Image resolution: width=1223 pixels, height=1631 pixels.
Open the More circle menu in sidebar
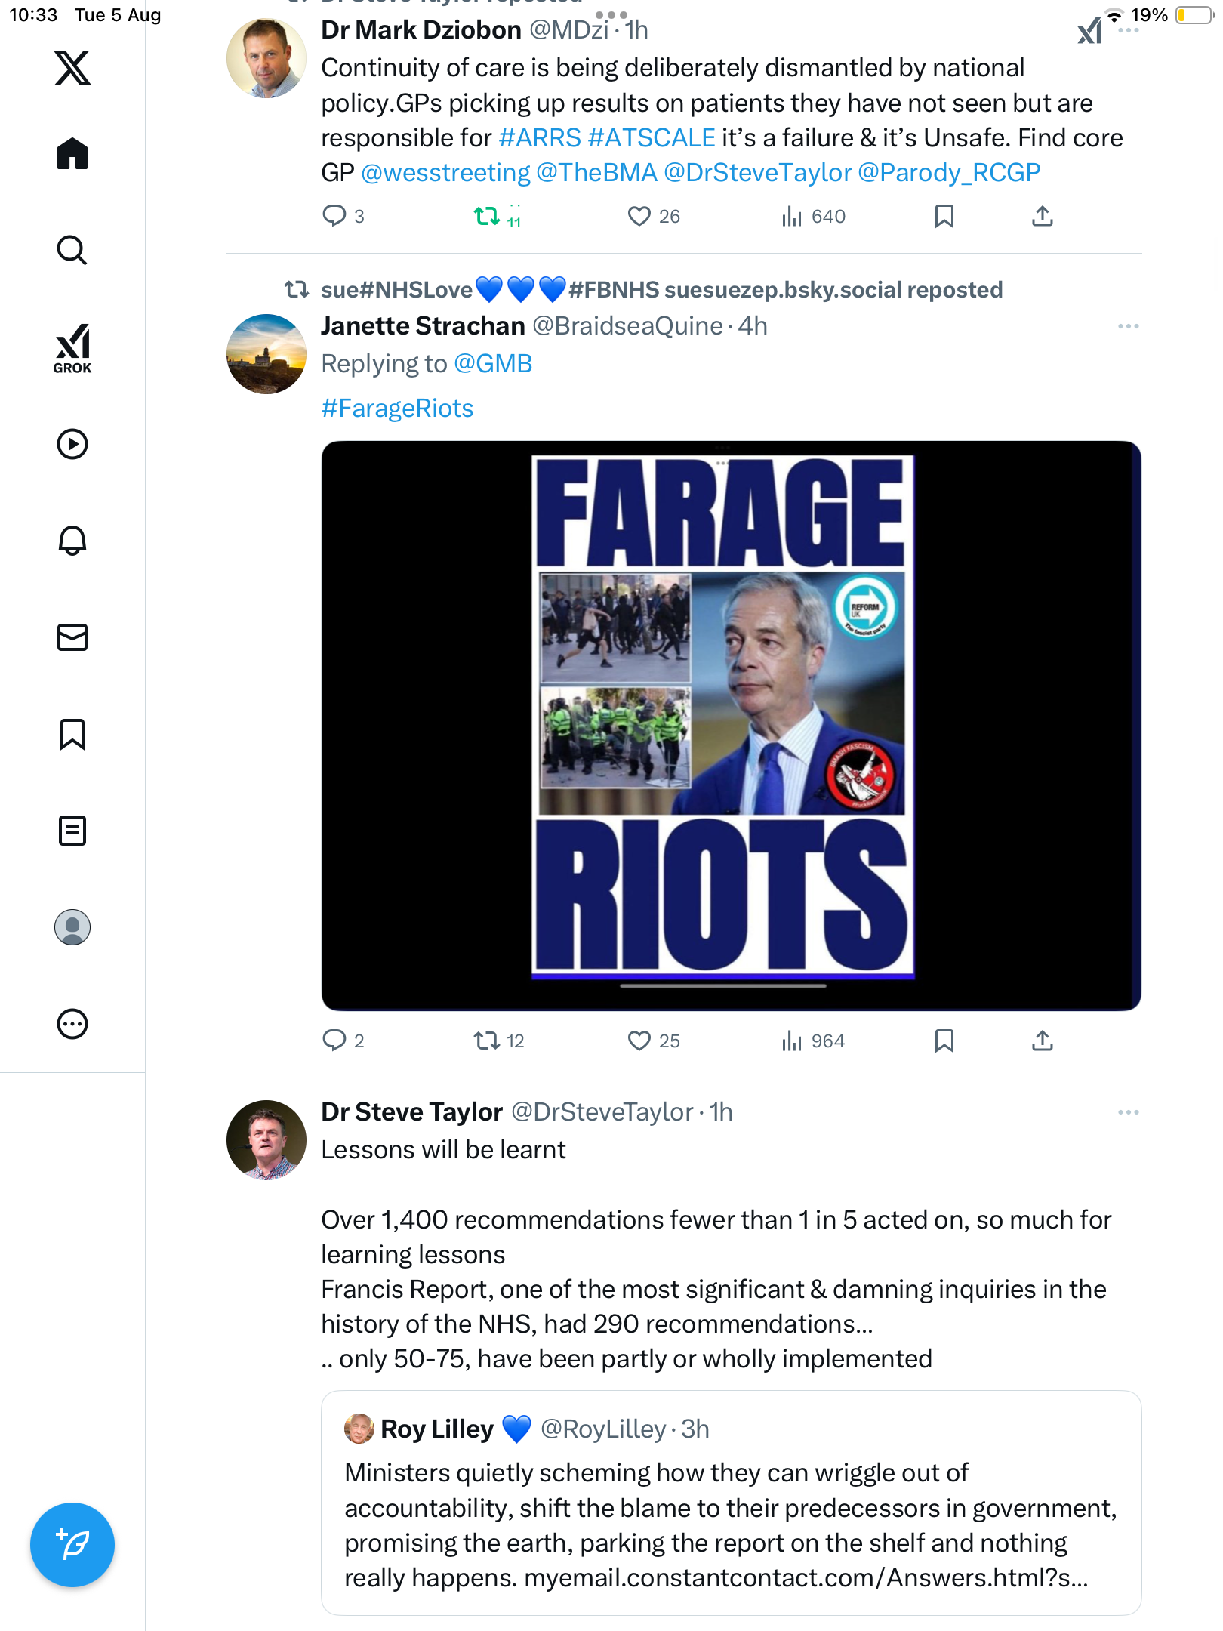coord(72,1024)
